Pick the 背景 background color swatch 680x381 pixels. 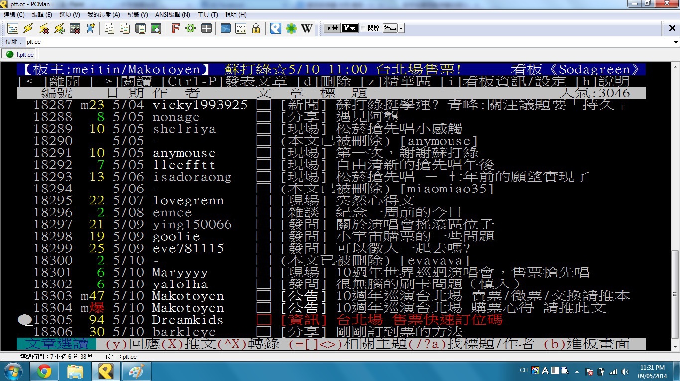[x=349, y=28]
